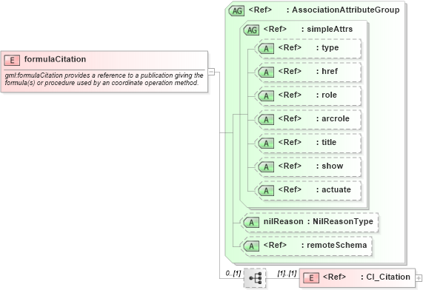Click the AG icon of AssociationAttributeGroup
The image size is (423, 290).
236,11
